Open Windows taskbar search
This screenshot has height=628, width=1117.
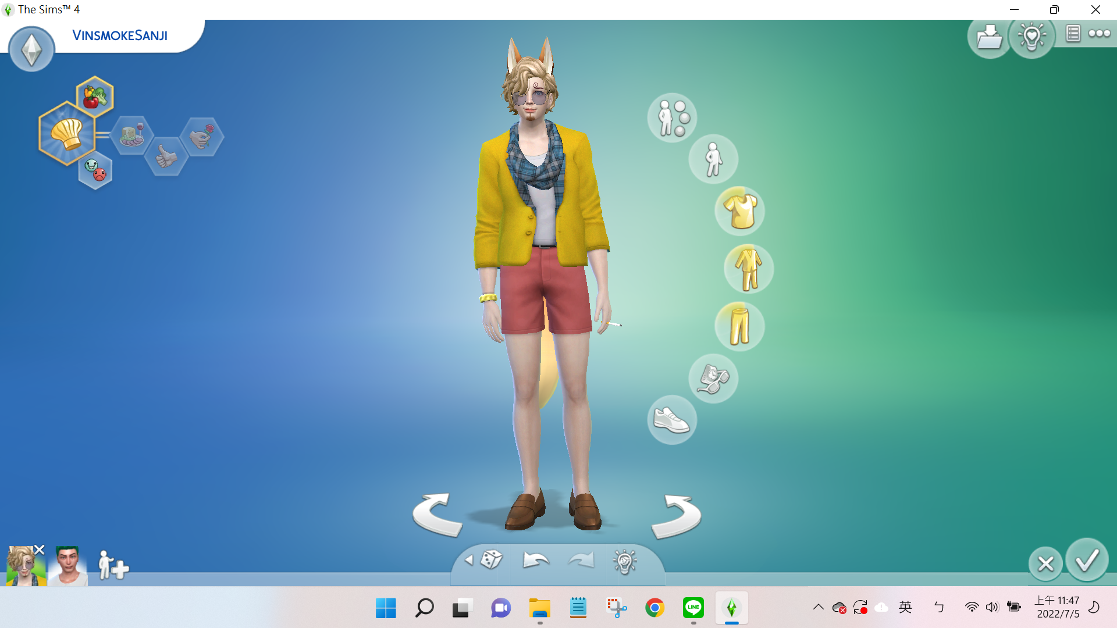pyautogui.click(x=424, y=608)
